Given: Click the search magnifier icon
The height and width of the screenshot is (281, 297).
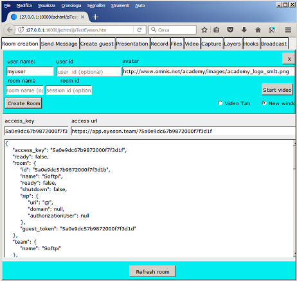Looking at the screenshot, I should pos(154,30).
